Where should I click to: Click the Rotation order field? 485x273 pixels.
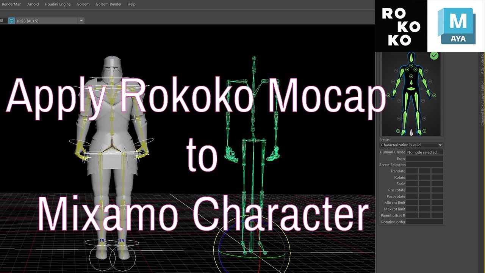click(424, 222)
